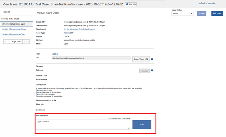Click the Recommendation to fix label

click(46, 100)
